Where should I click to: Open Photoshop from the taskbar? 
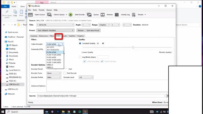58,112
